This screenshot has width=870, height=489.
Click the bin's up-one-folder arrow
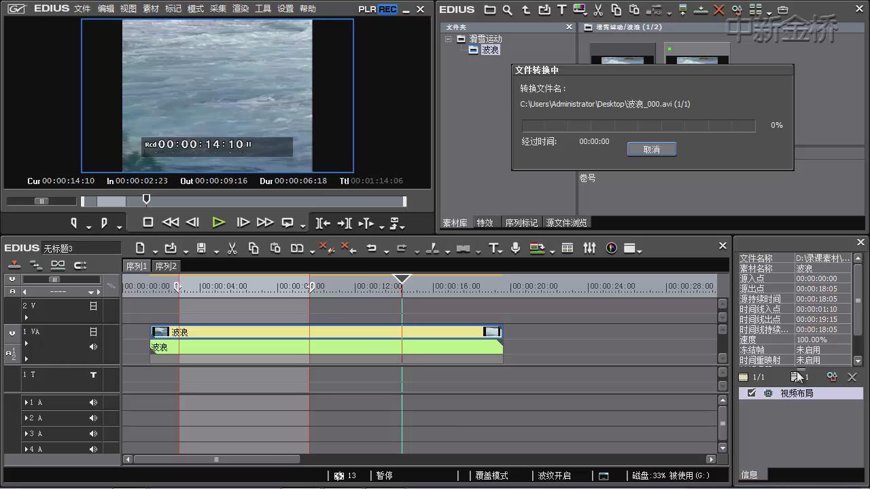(x=526, y=10)
